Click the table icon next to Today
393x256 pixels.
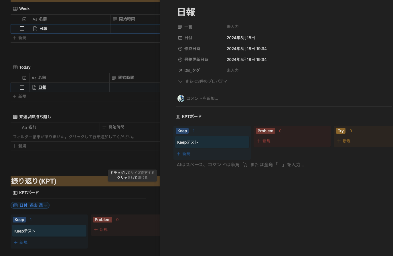pyautogui.click(x=15, y=67)
